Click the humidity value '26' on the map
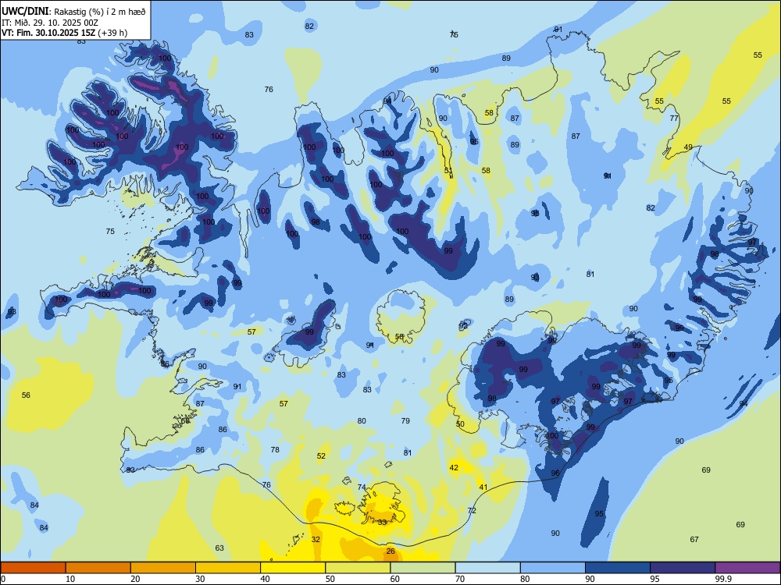The height and width of the screenshot is (585, 781). pyautogui.click(x=391, y=551)
